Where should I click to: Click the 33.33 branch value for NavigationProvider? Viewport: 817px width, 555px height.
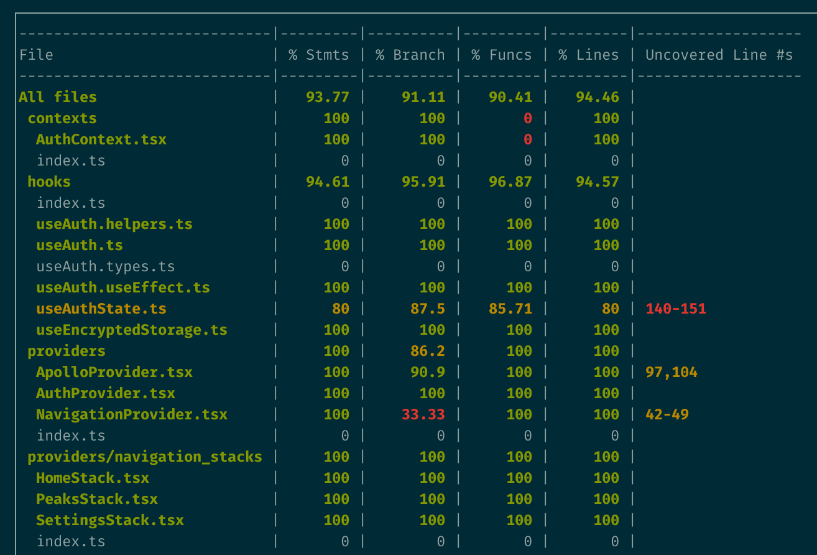[423, 414]
